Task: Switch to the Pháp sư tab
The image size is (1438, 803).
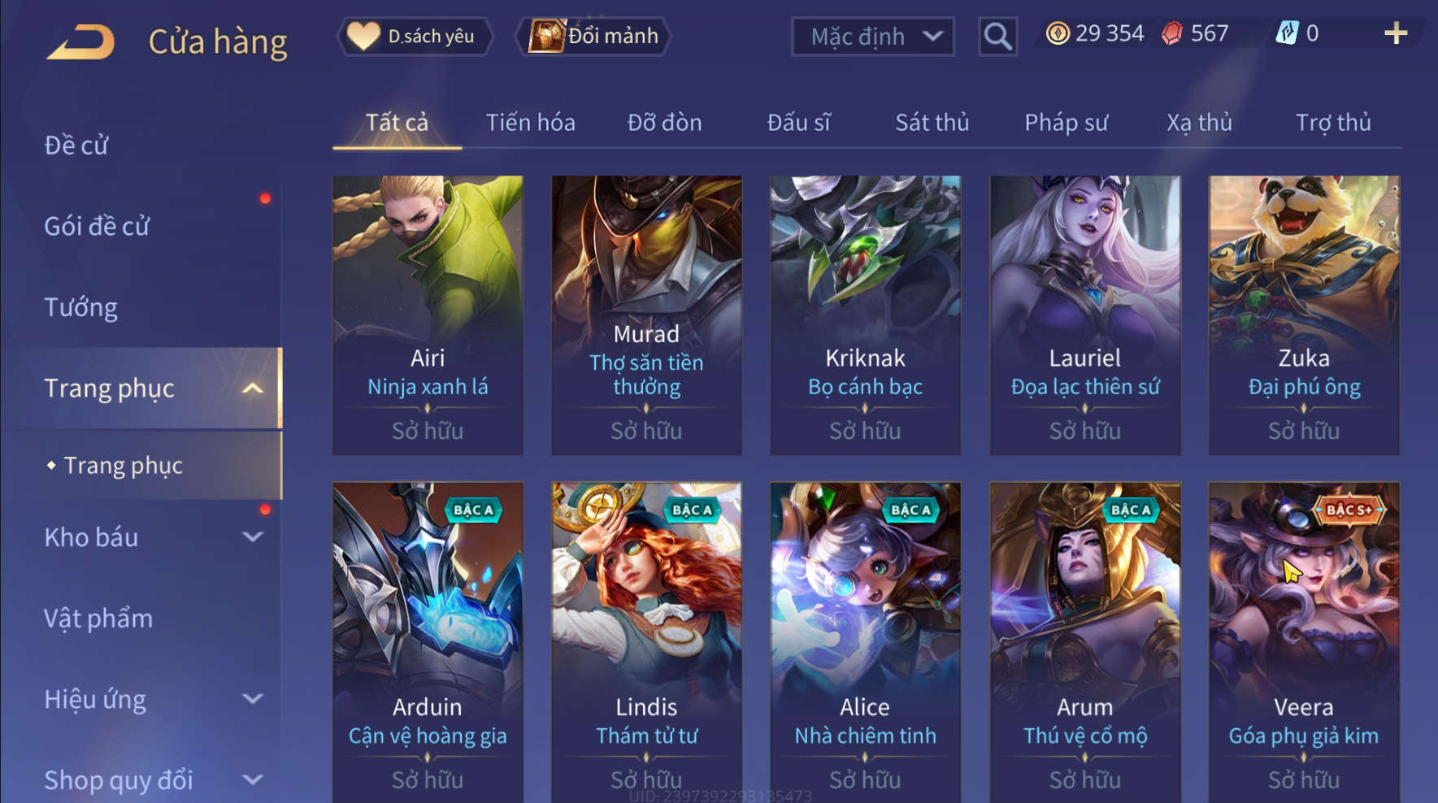Action: [x=1066, y=123]
